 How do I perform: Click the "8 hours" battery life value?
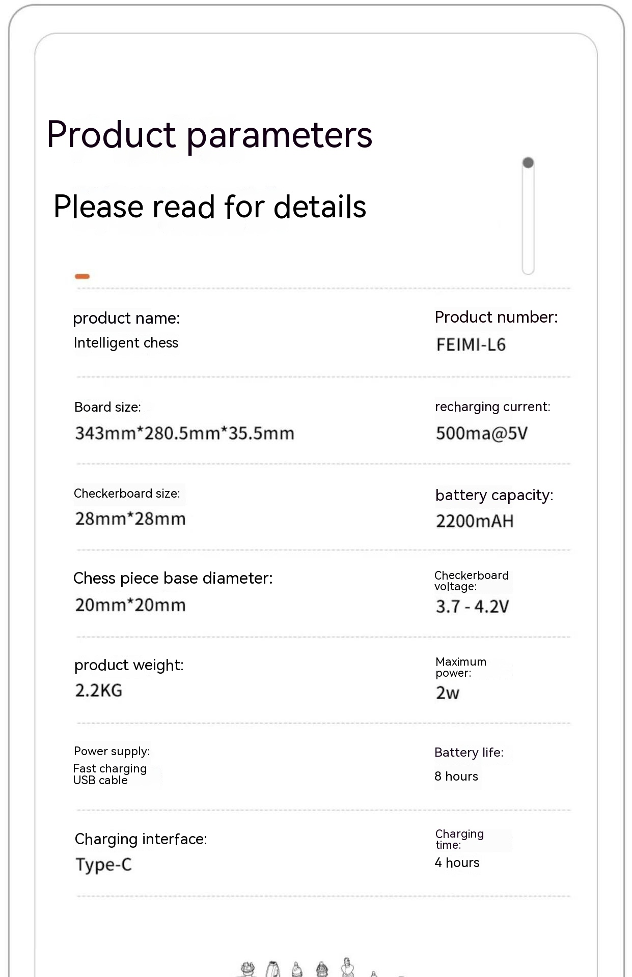456,777
